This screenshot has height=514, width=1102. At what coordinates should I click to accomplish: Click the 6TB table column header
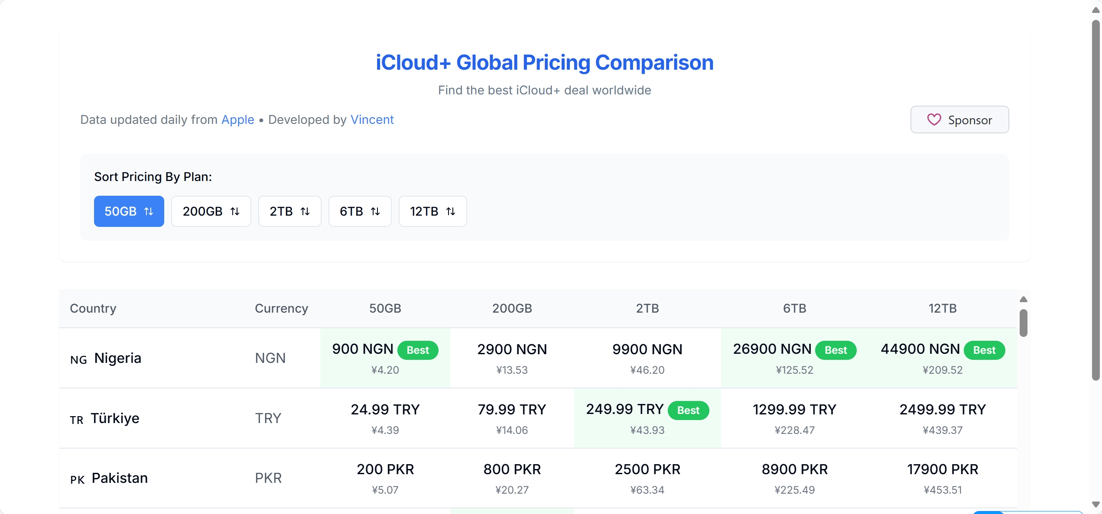tap(794, 308)
